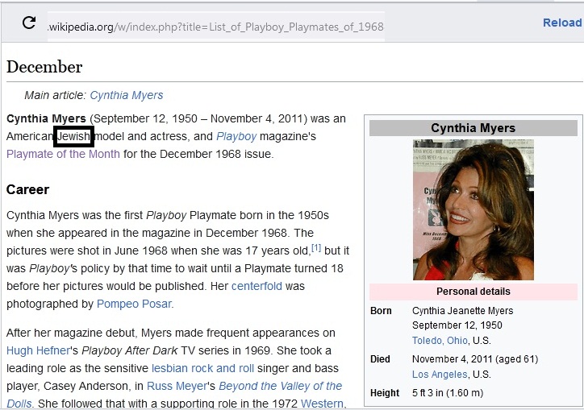Viewport: 584px width, 410px height.
Task: Open the Los Angeles link in the infobox
Action: 440,375
